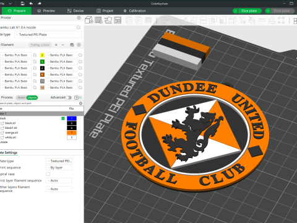Toggle the printable checkbox for black object

tap(63, 118)
